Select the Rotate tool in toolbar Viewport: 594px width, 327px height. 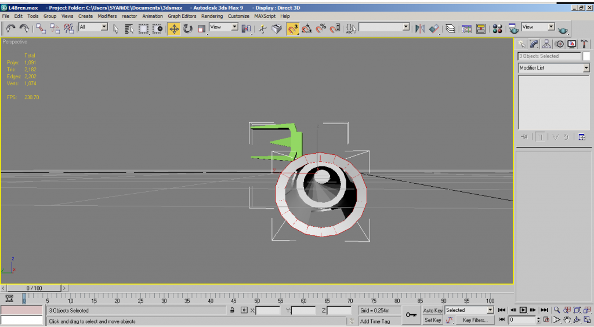point(187,28)
